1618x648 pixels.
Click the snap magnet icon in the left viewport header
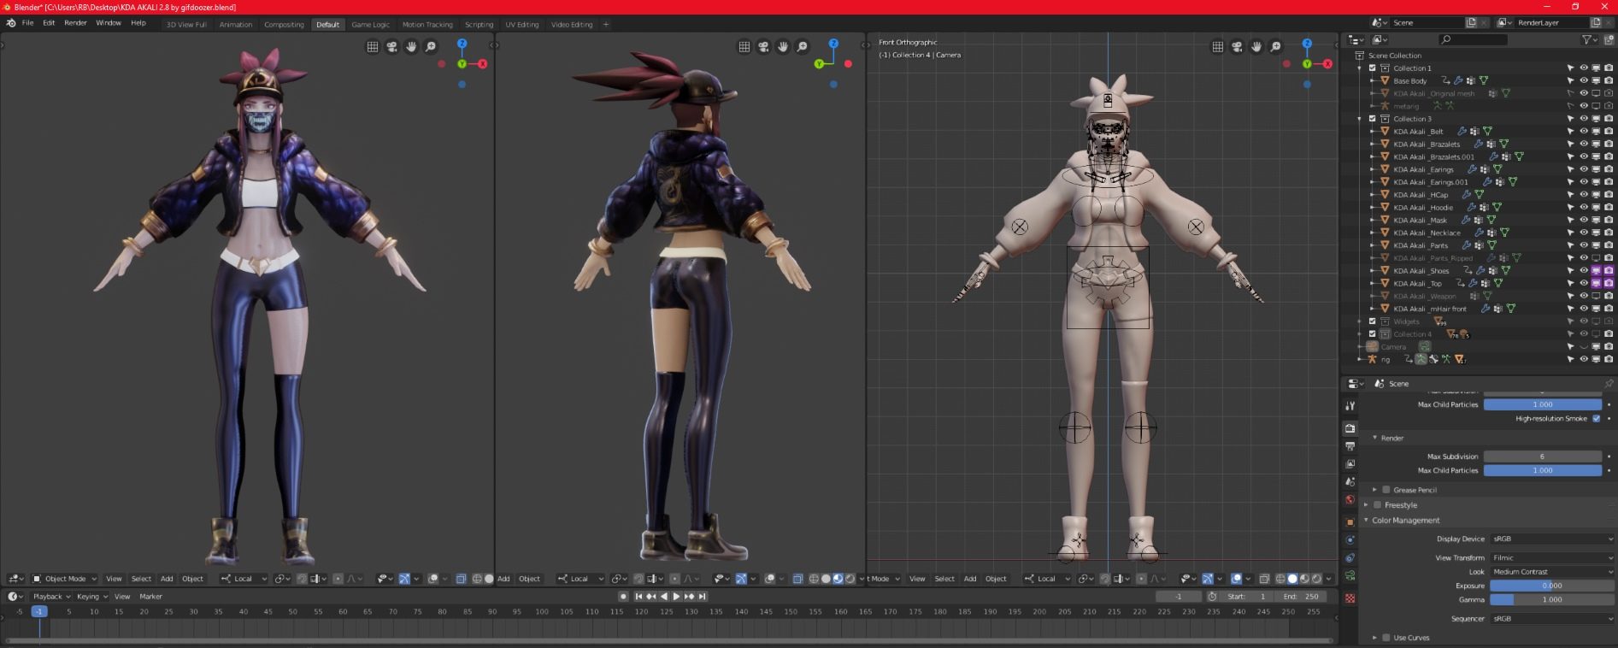pos(302,579)
